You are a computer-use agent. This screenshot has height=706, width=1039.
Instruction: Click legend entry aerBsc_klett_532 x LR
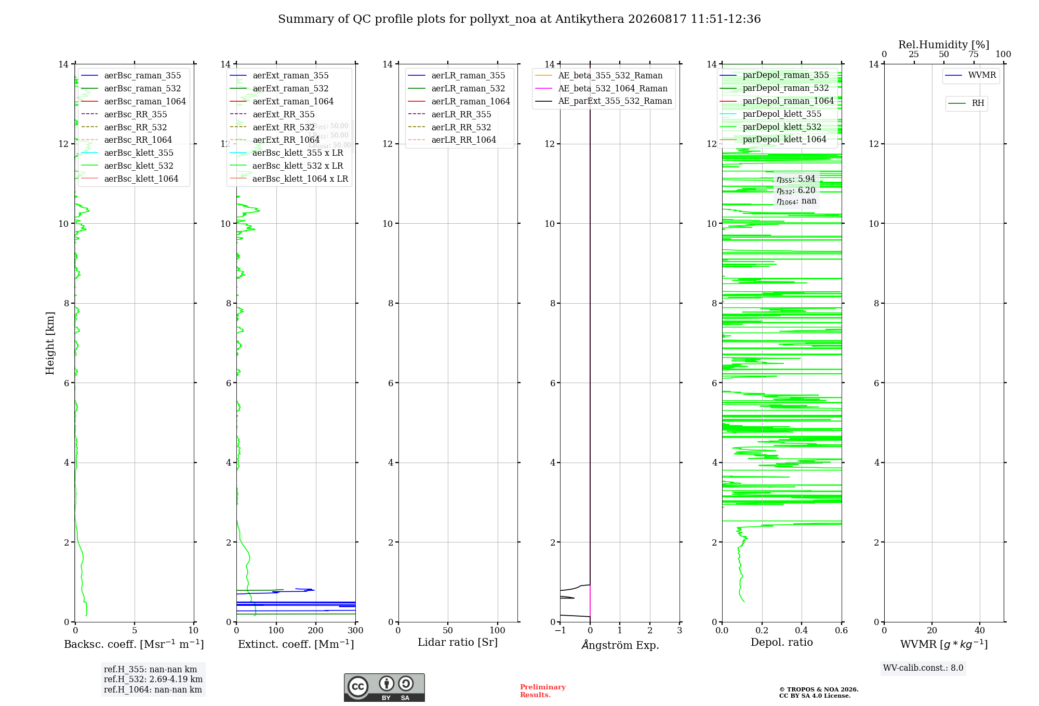(287, 166)
